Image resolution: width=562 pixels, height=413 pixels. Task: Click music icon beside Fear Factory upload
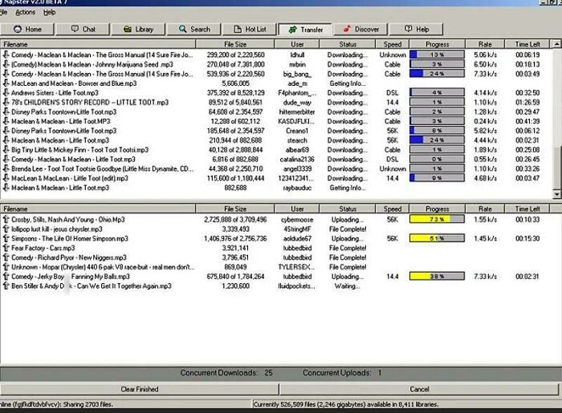(x=6, y=248)
